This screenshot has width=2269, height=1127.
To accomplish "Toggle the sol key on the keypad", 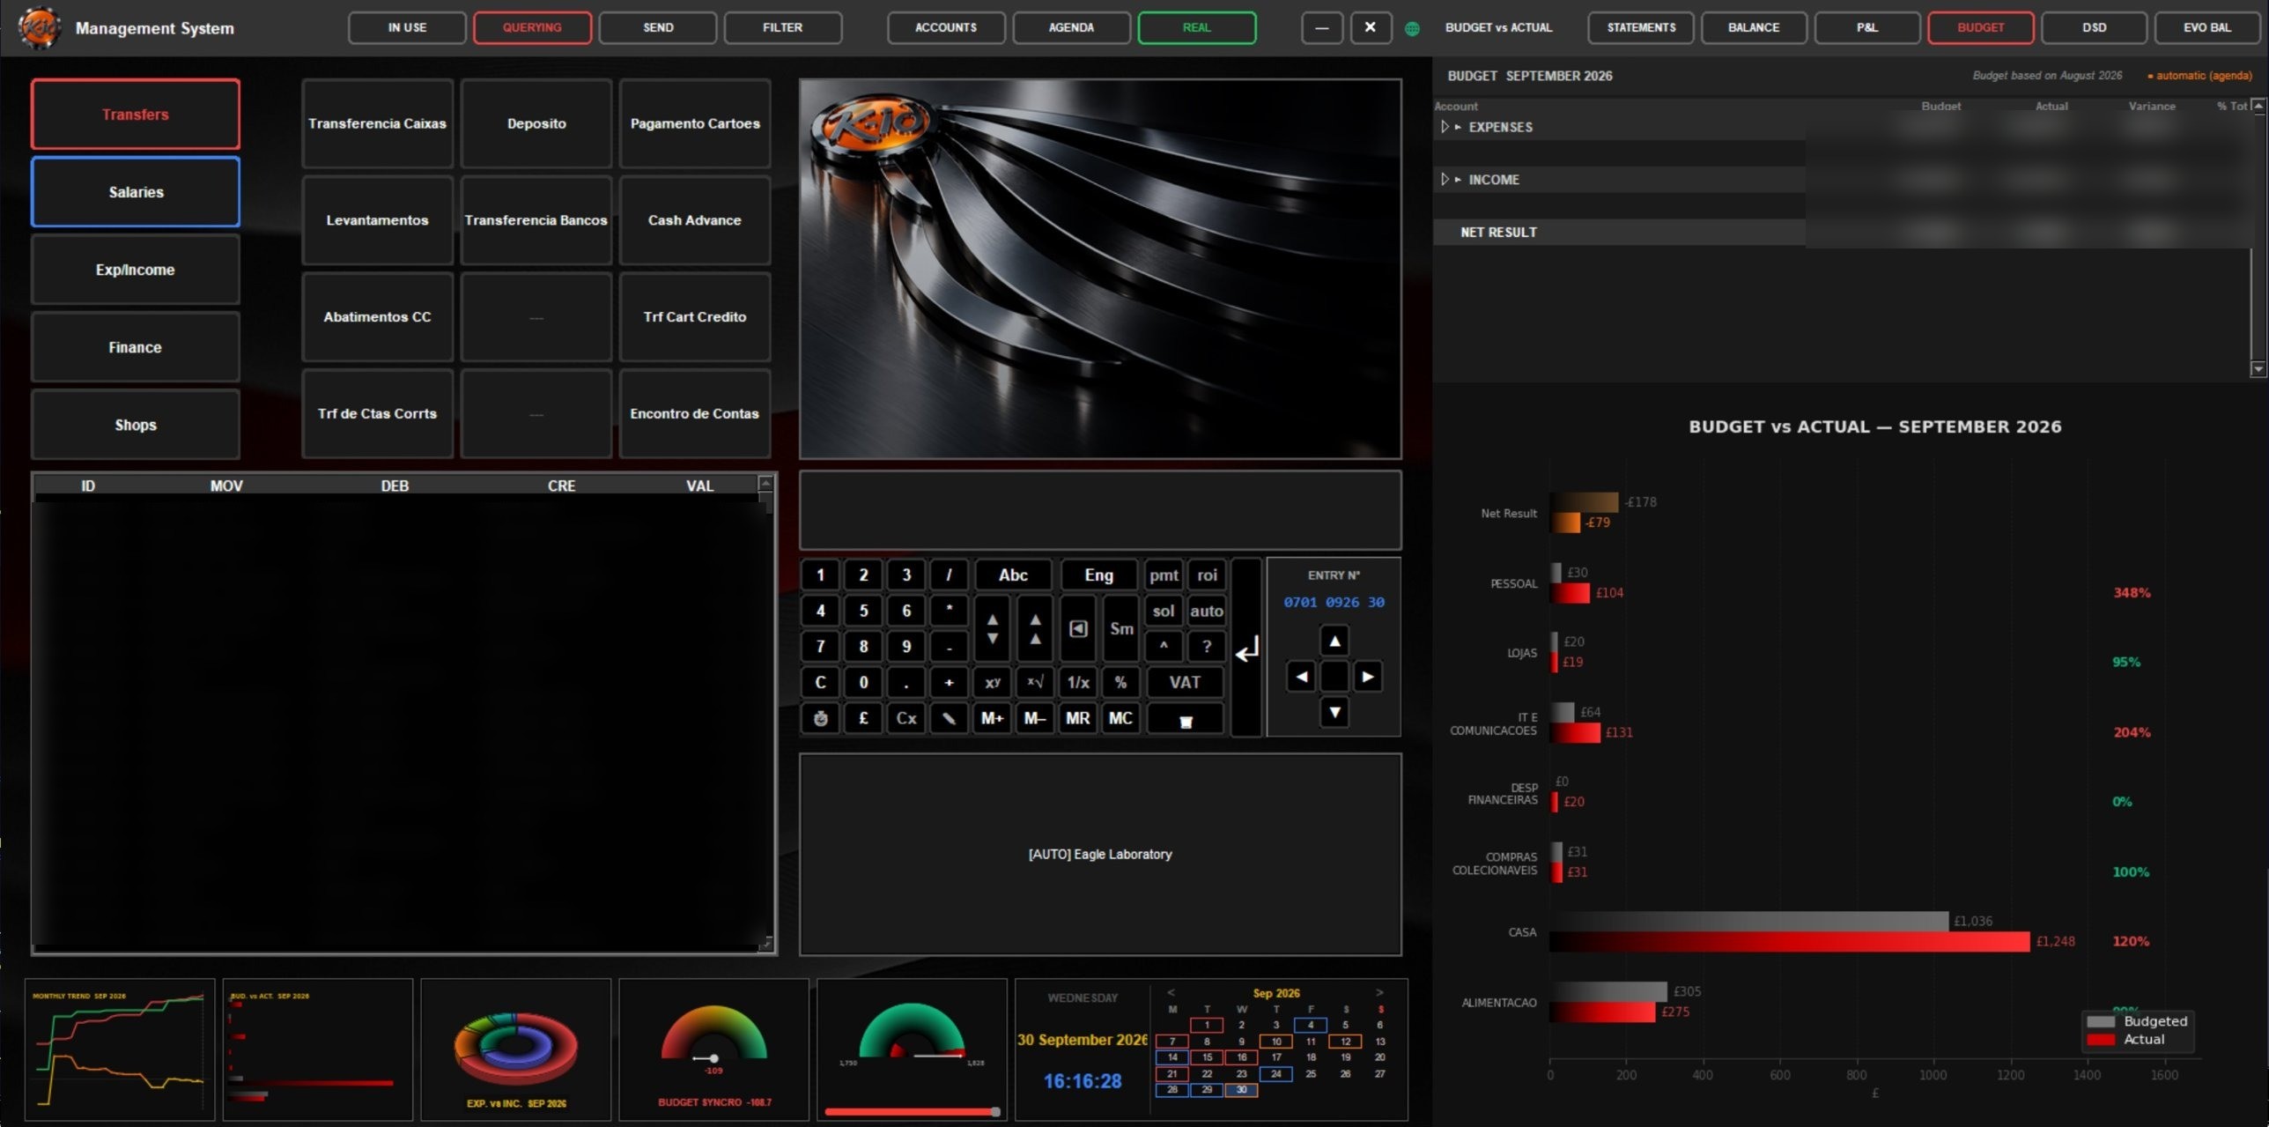I will point(1164,611).
